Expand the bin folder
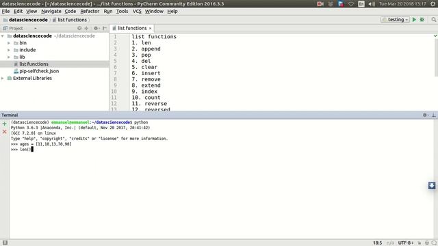438x246 pixels. 9,43
